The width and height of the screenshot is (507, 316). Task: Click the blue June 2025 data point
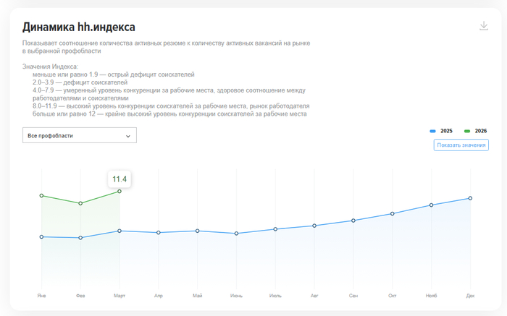[x=236, y=234]
